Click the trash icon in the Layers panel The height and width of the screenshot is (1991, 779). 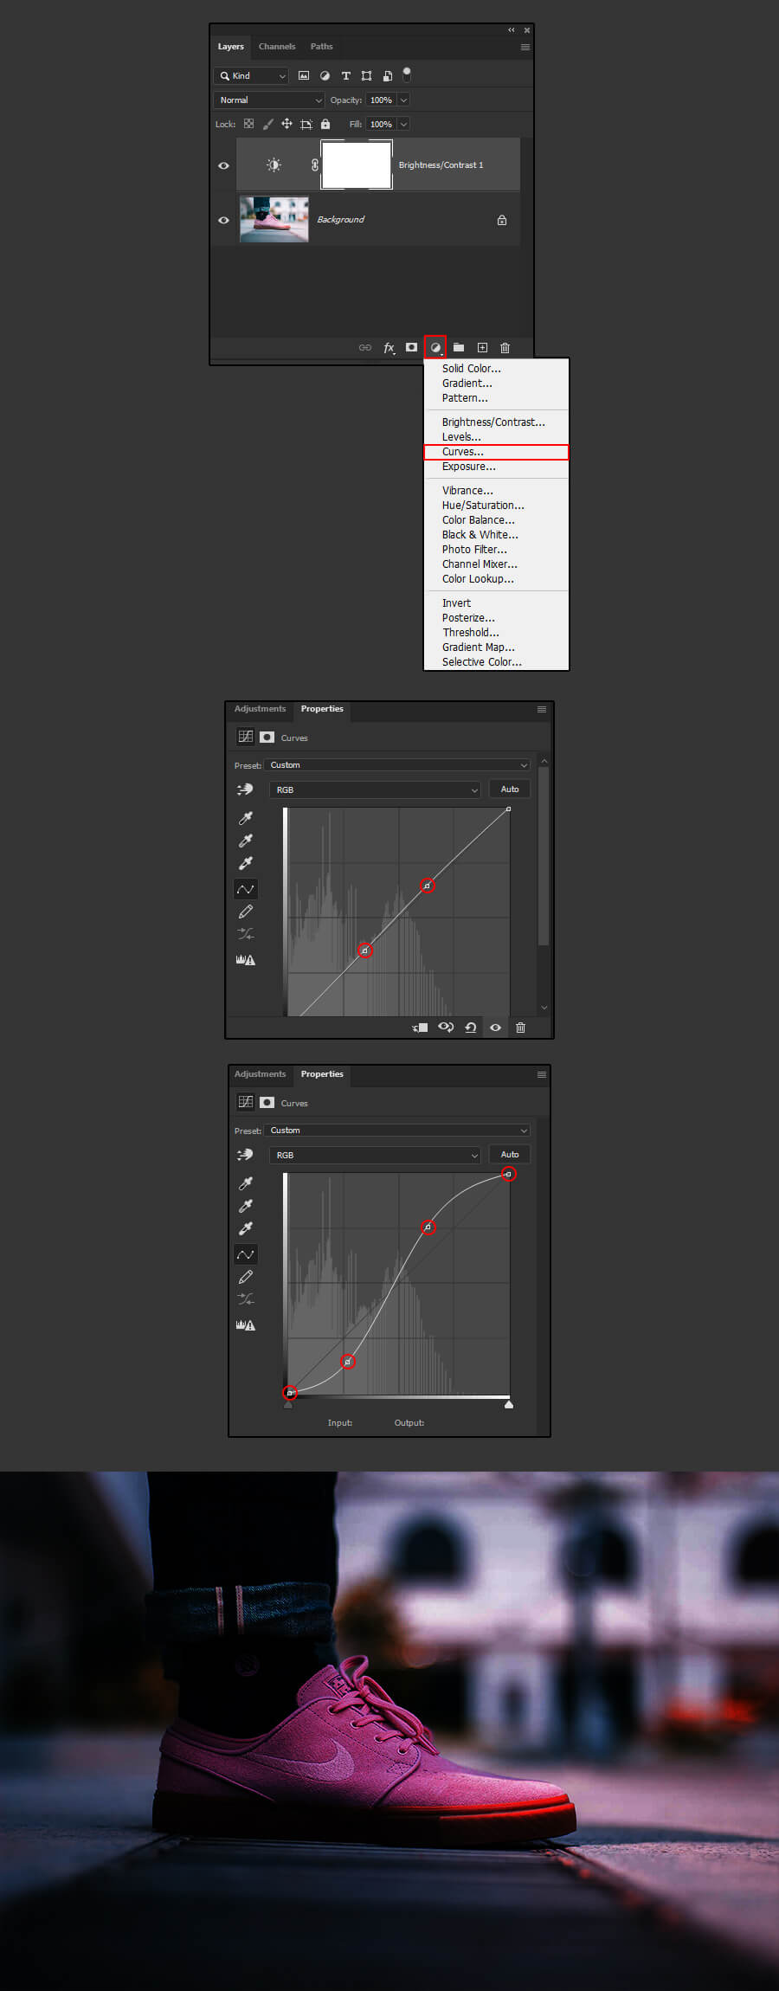(x=505, y=348)
